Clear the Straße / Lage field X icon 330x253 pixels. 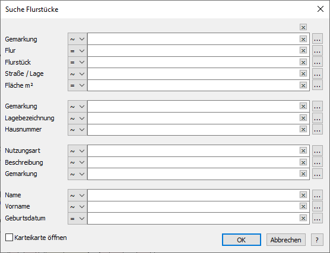coord(303,73)
